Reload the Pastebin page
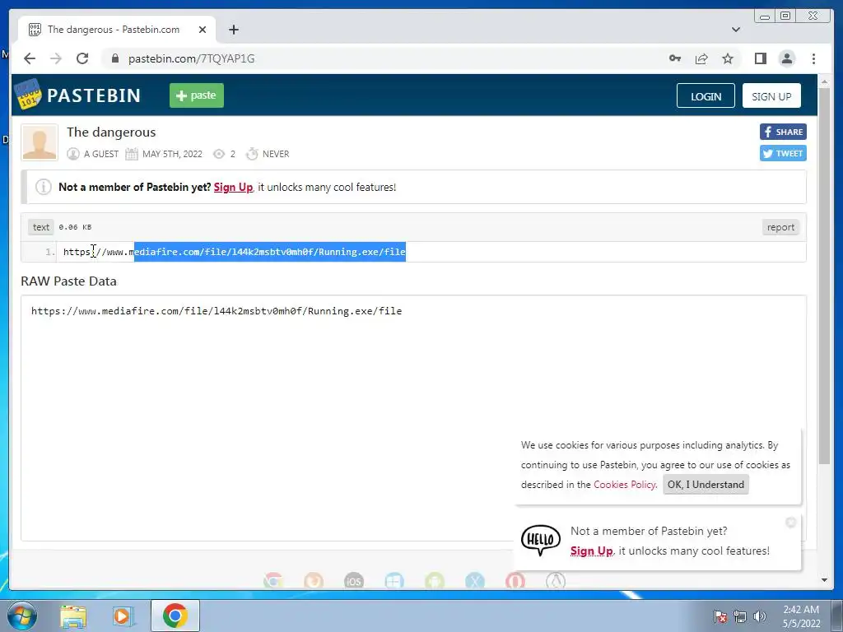The width and height of the screenshot is (843, 632). pyautogui.click(x=82, y=58)
